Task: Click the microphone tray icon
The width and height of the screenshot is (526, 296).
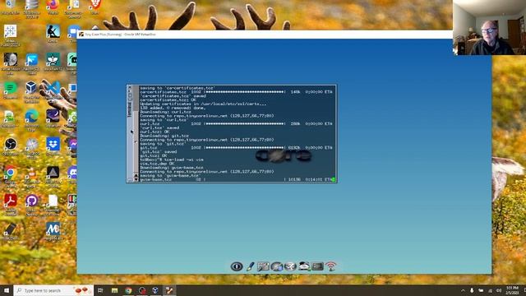Action: tap(472, 290)
